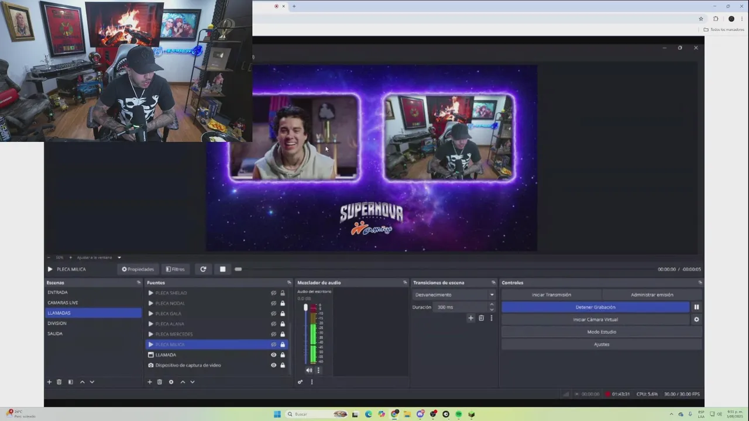Screen dimensions: 749x421
Task: Restart media with the circular arrow icon
Action: [203, 269]
